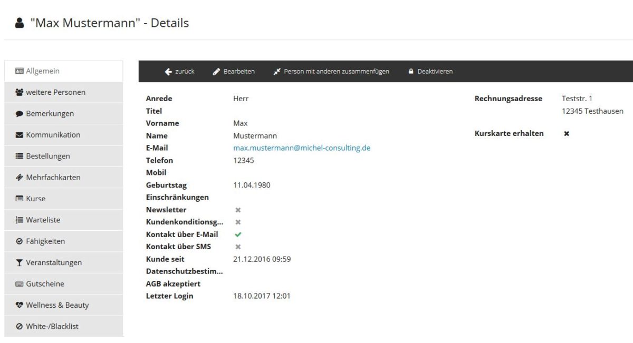Click the address line Teststr. 1
Image resolution: width=633 pixels, height=343 pixels.
point(577,99)
